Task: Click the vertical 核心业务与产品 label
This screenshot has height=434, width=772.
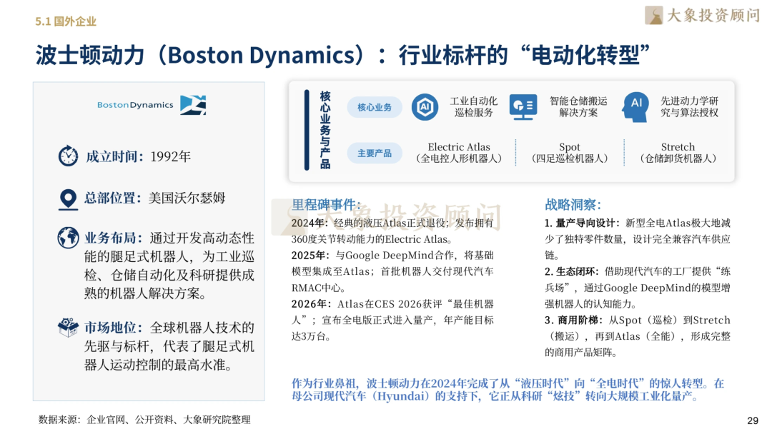Action: (325, 130)
